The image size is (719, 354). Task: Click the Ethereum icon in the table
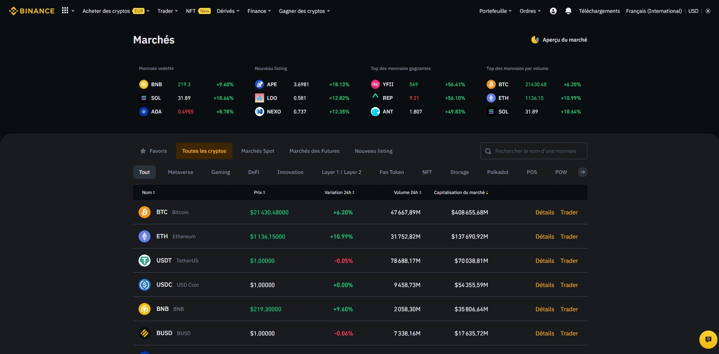click(x=145, y=236)
